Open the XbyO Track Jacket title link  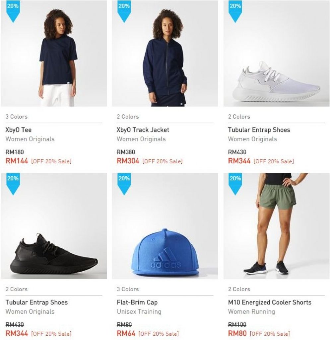tap(143, 130)
